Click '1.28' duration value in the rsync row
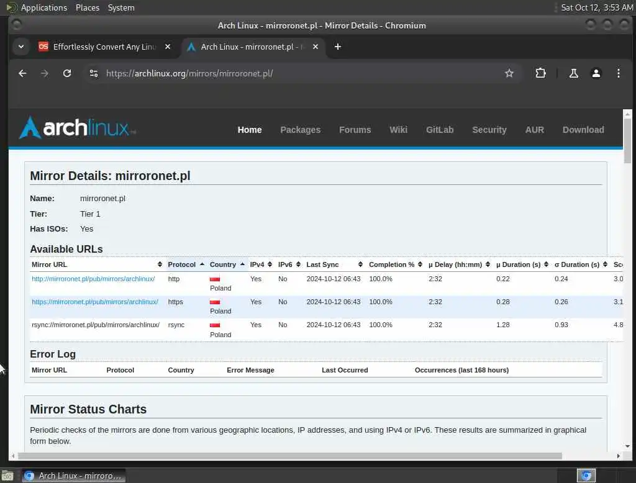 click(x=503, y=325)
